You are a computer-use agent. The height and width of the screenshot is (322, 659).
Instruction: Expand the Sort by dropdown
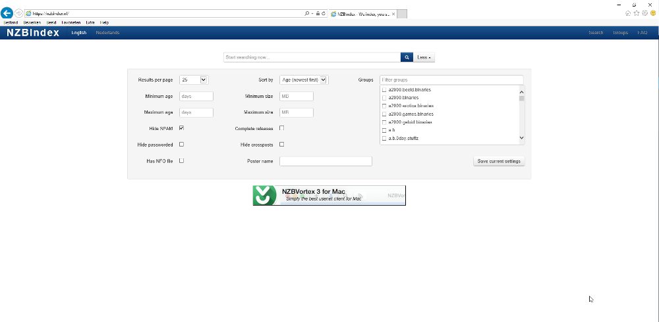[x=304, y=80]
